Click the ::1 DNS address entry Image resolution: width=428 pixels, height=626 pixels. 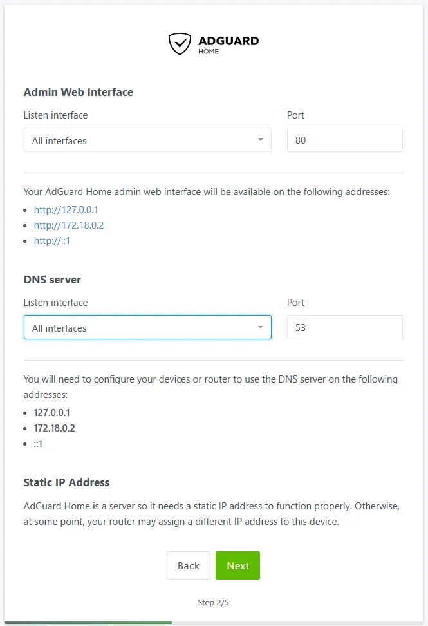[39, 444]
